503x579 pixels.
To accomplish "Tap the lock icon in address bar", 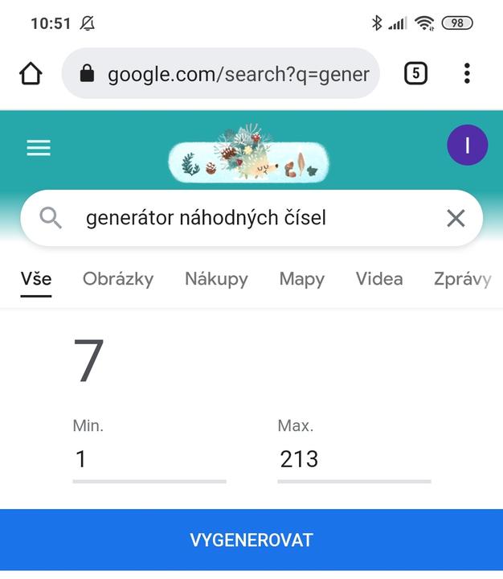I will pyautogui.click(x=88, y=74).
